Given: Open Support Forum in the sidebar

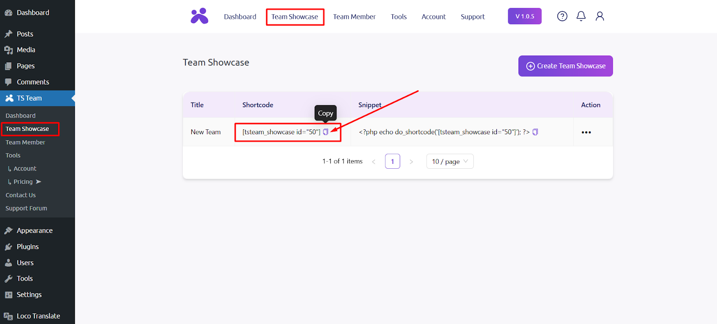Looking at the screenshot, I should (26, 209).
